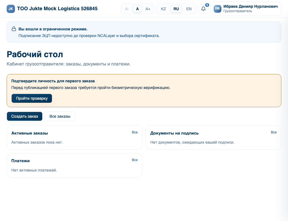This screenshot has height=221, width=288.
Task: Click the JK logo badge
Action: click(11, 9)
